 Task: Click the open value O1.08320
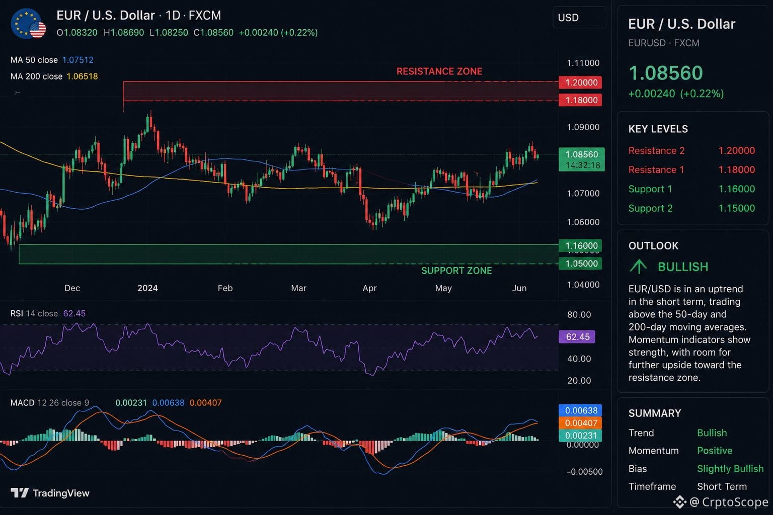77,33
